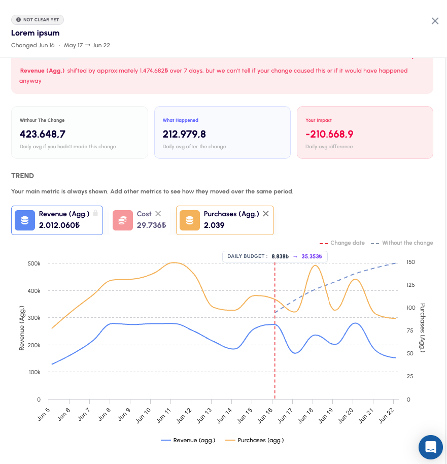Toggle the Cost metric card
Screen dimensions: 447x464
(140, 220)
